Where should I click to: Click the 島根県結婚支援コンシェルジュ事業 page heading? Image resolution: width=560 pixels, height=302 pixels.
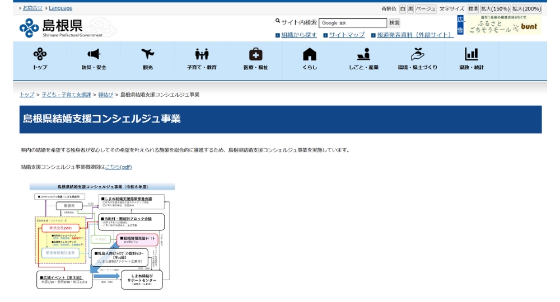point(102,119)
